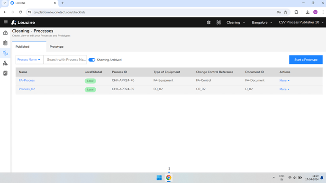Click the EQ_02 cell

click(158, 89)
